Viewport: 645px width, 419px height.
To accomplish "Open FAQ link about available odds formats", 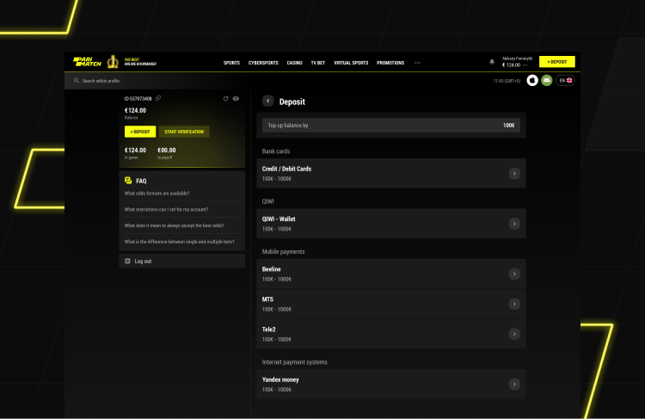I will point(157,194).
